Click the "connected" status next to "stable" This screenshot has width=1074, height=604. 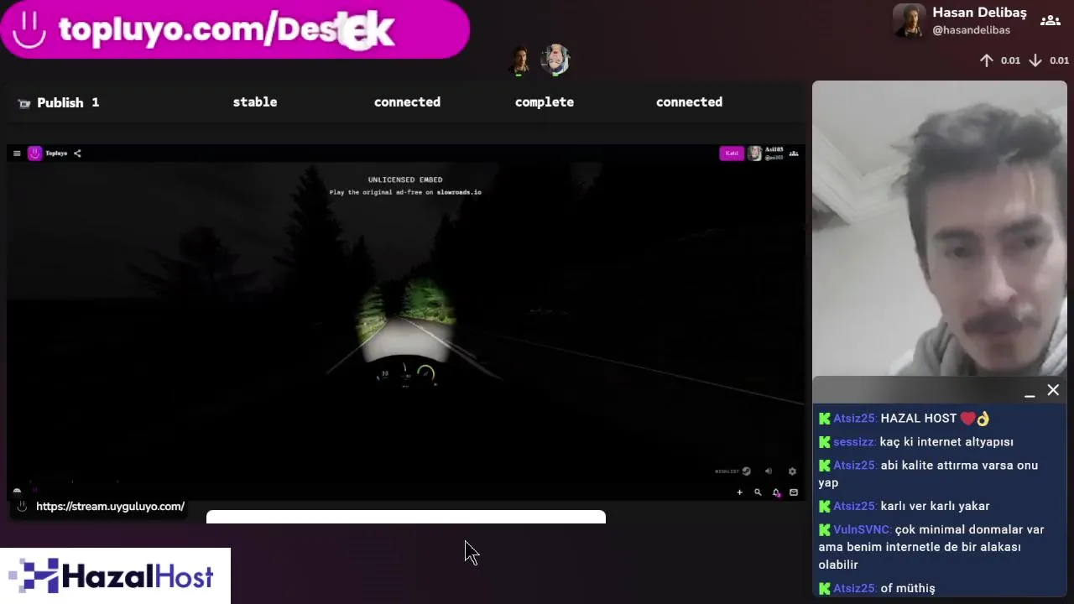point(407,102)
